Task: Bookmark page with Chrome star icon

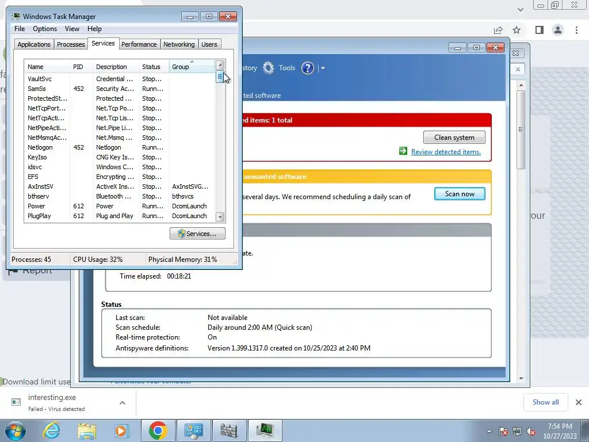Action: [x=517, y=30]
